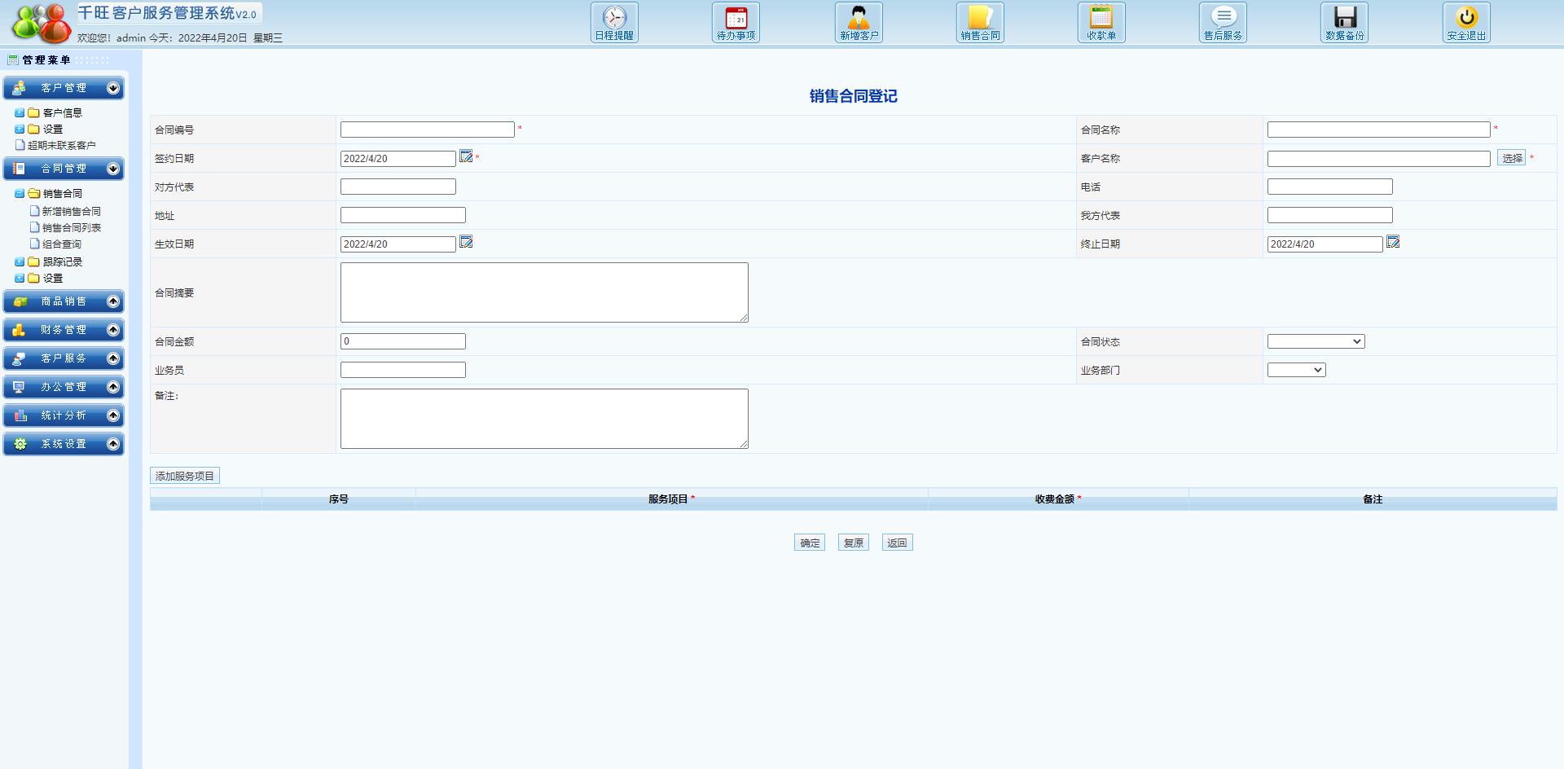Expand the 客户信息 tree node
The image size is (1564, 769).
point(20,113)
